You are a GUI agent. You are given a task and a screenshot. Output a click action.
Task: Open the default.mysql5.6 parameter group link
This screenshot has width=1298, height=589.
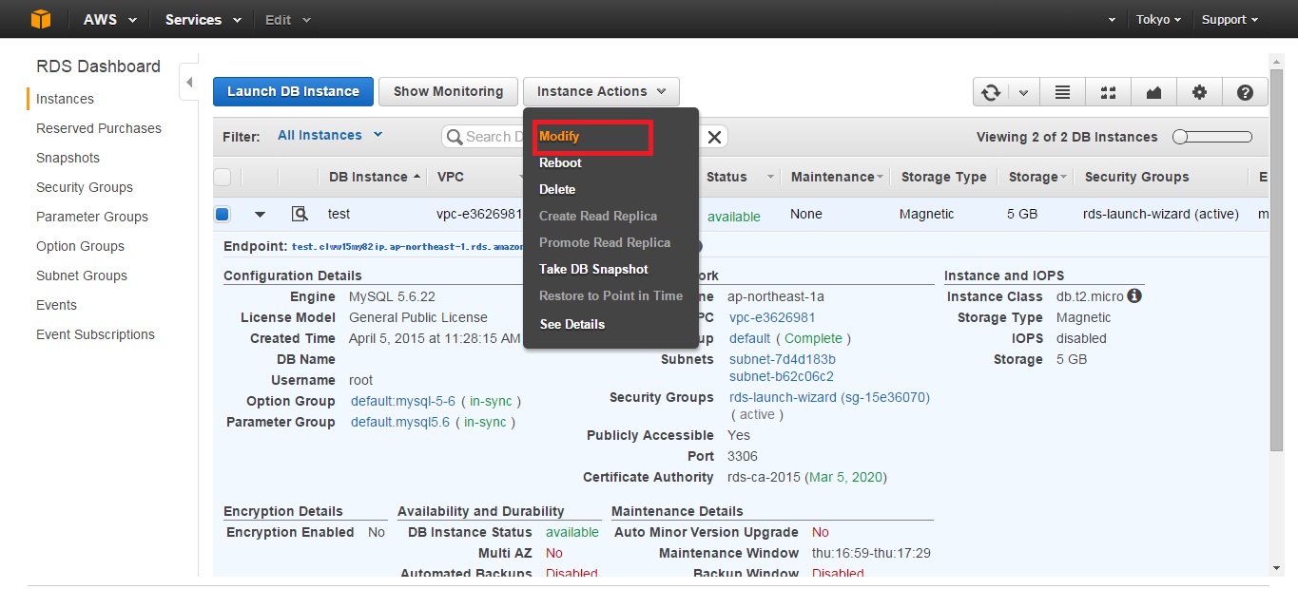click(400, 422)
